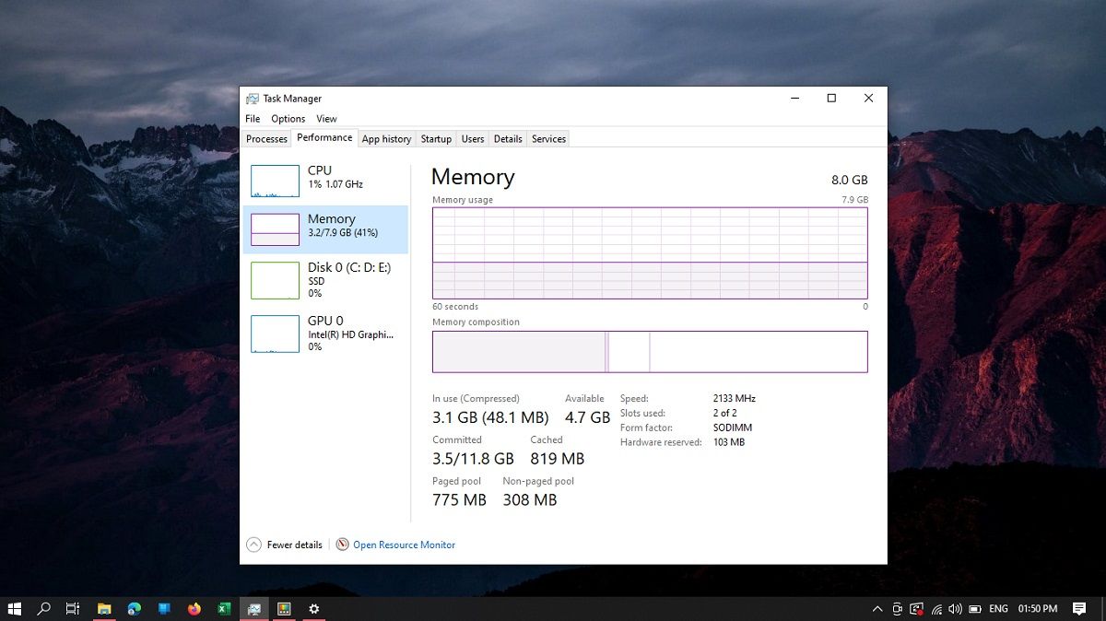Show hidden system tray icons
1106x621 pixels.
[877, 609]
